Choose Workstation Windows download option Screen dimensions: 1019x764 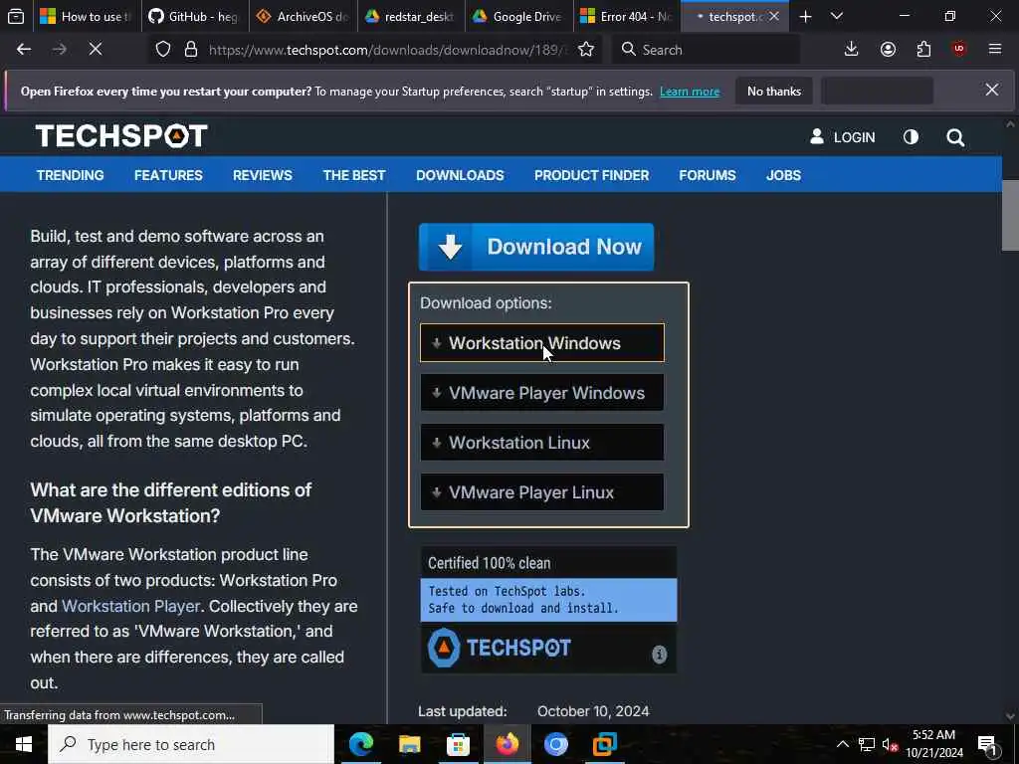tap(542, 343)
